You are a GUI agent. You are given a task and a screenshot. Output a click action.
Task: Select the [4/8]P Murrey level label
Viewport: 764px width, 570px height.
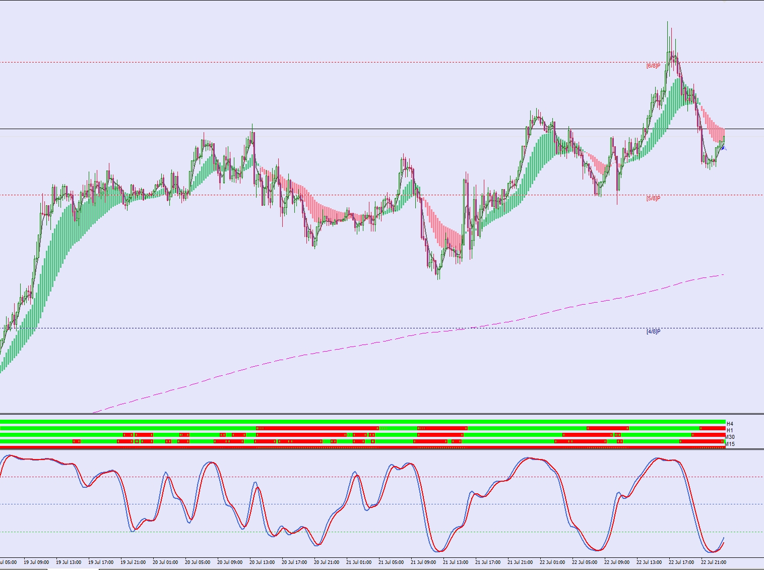pyautogui.click(x=653, y=331)
